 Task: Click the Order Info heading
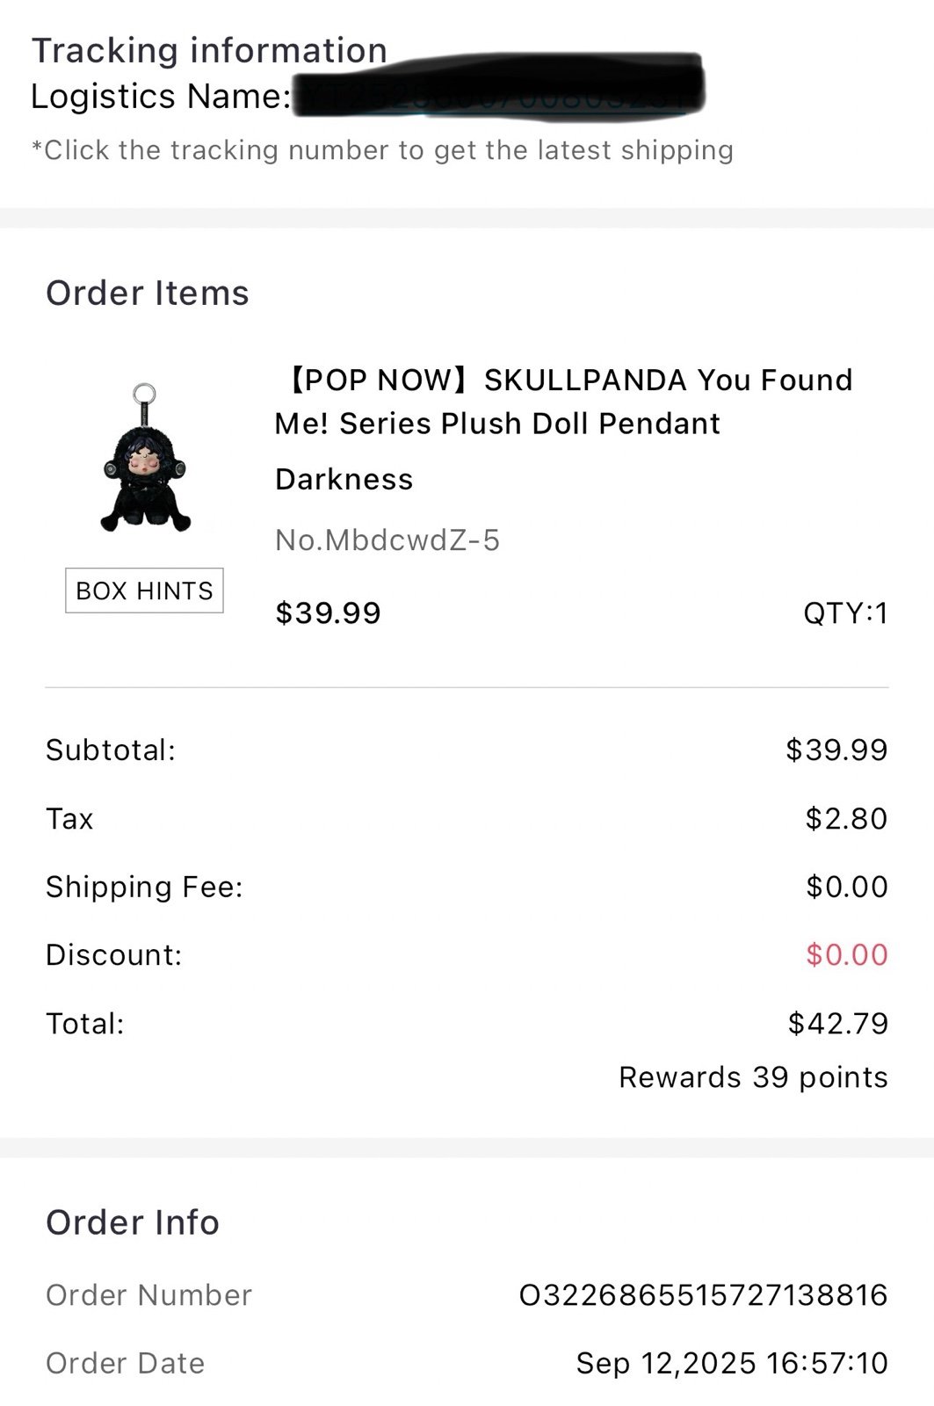pyautogui.click(x=133, y=1222)
